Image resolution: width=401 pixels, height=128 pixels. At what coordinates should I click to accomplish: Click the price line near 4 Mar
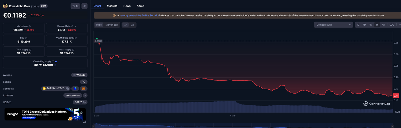(x=232, y=81)
